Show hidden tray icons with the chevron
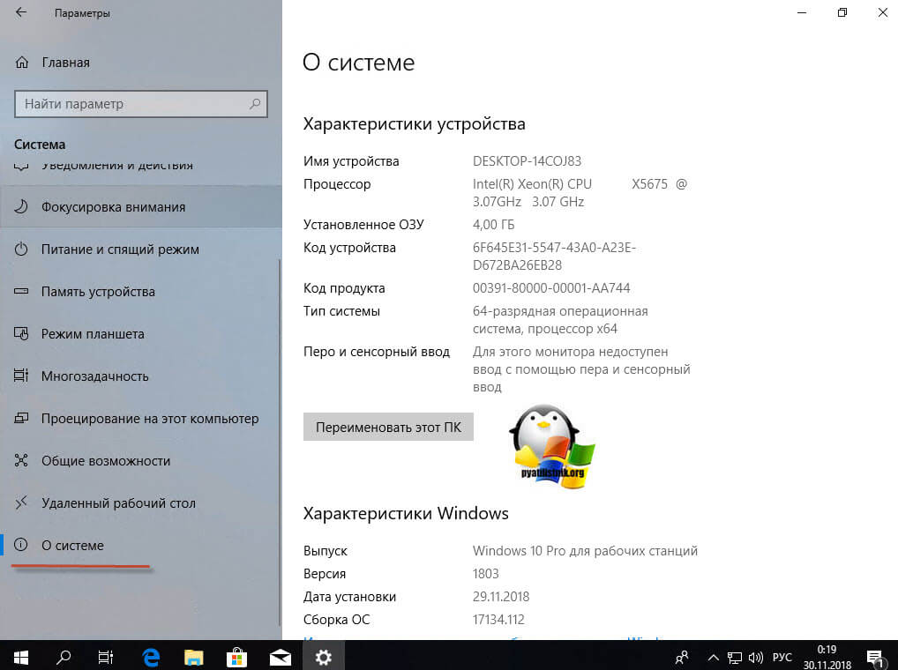898x670 pixels. pos(713,658)
